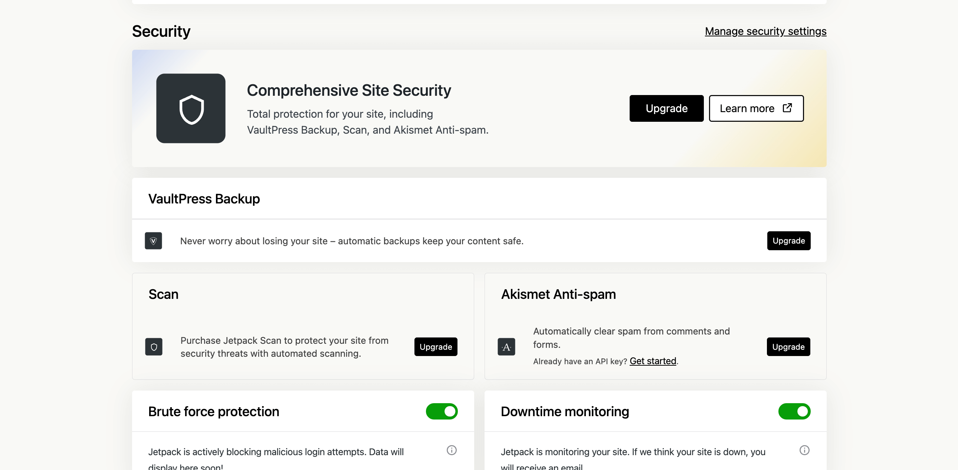Click the Akismet Anti-spam heading

pyautogui.click(x=558, y=294)
